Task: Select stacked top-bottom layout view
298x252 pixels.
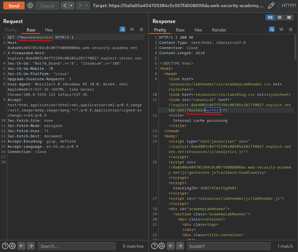Action: (279, 18)
